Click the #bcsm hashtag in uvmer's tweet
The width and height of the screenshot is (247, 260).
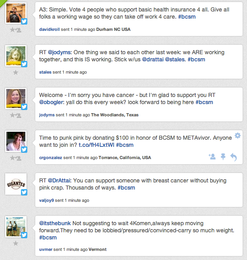tap(48, 237)
